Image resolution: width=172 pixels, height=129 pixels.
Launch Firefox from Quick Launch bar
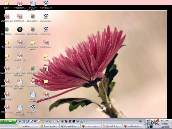tap(62, 121)
